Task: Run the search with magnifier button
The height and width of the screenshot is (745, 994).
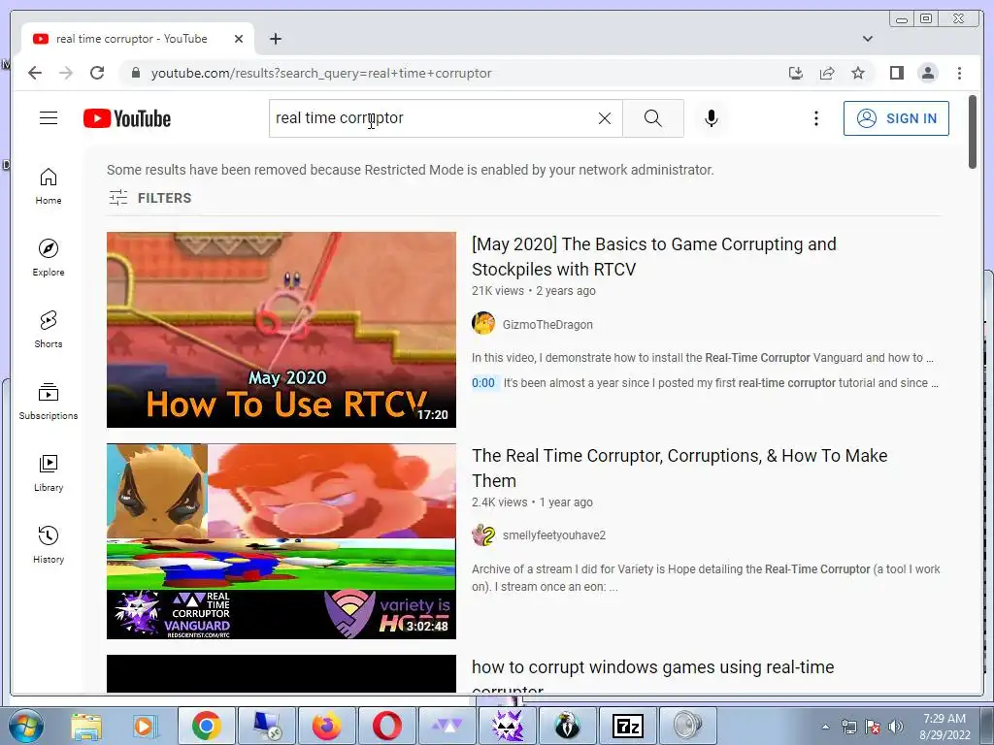Action: pos(653,118)
